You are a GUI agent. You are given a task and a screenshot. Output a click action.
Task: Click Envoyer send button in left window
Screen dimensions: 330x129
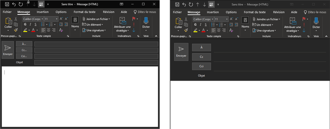point(8,50)
